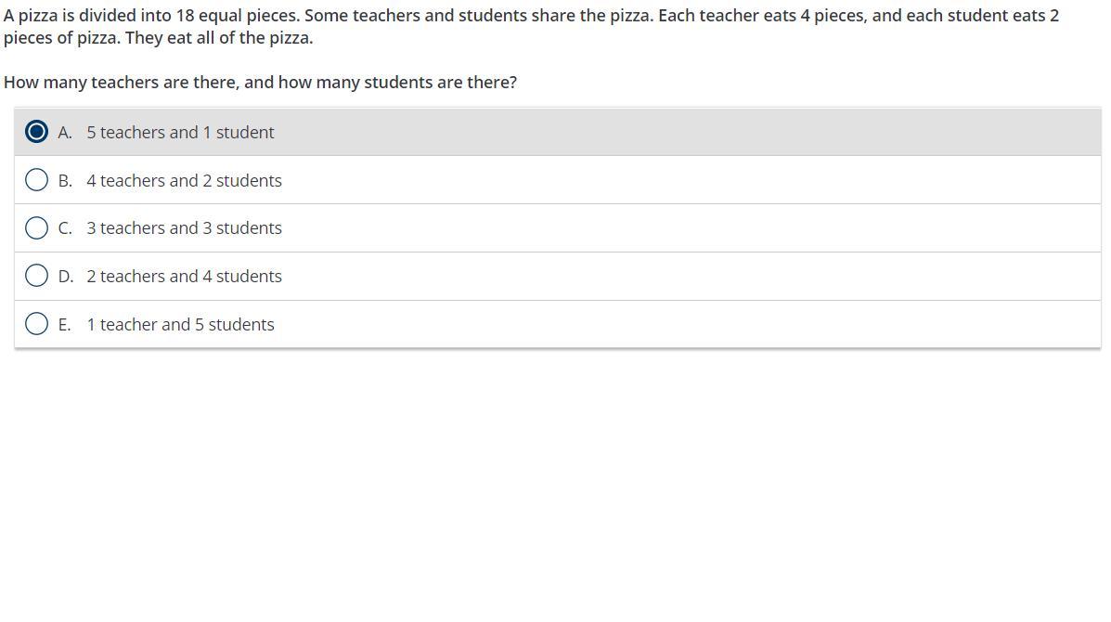Image resolution: width=1111 pixels, height=622 pixels.
Task: Click the question 'How many teachers are there'
Action: click(x=121, y=83)
